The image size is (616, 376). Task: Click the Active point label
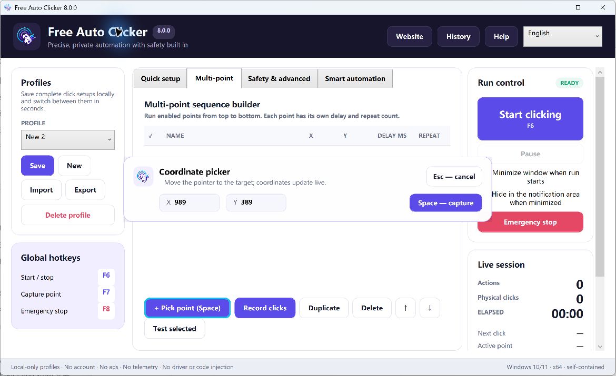[495, 346]
